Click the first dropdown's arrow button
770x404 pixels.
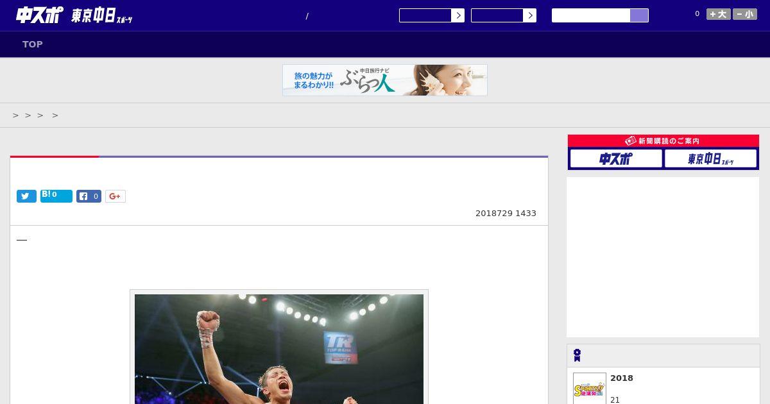click(458, 15)
